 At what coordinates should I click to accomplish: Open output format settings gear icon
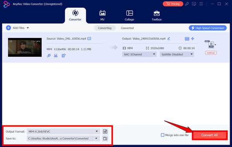tap(105, 132)
